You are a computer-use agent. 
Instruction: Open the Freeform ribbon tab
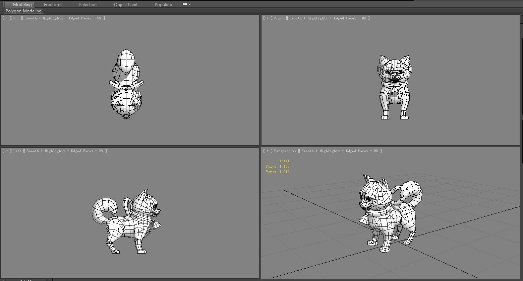coord(53,4)
